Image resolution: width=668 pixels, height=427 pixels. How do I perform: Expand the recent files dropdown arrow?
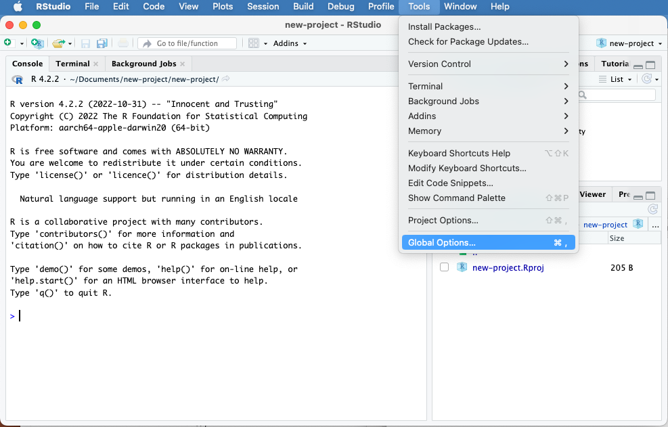[x=70, y=43]
